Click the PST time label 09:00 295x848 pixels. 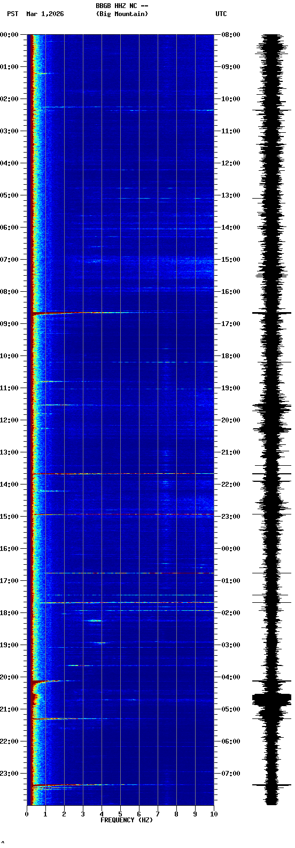click(x=9, y=324)
